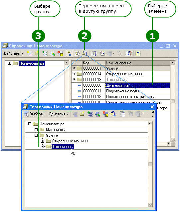Image resolution: width=180 pixels, height=212 pixels.
Task: Click set filter icon in front window toolbar
Action: [x=122, y=114]
